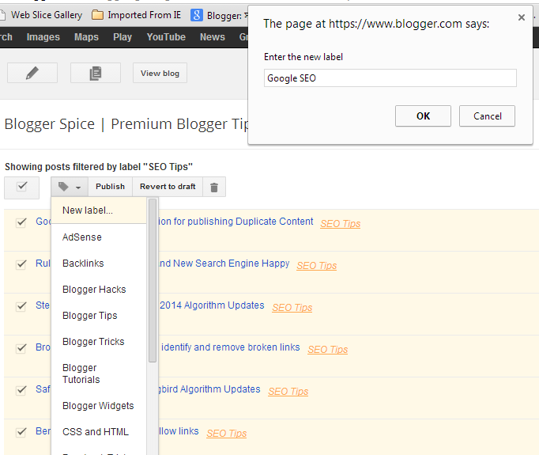This screenshot has width=539, height=455.
Task: Click SEO Tips label on Search Engine Happy post
Action: click(317, 266)
